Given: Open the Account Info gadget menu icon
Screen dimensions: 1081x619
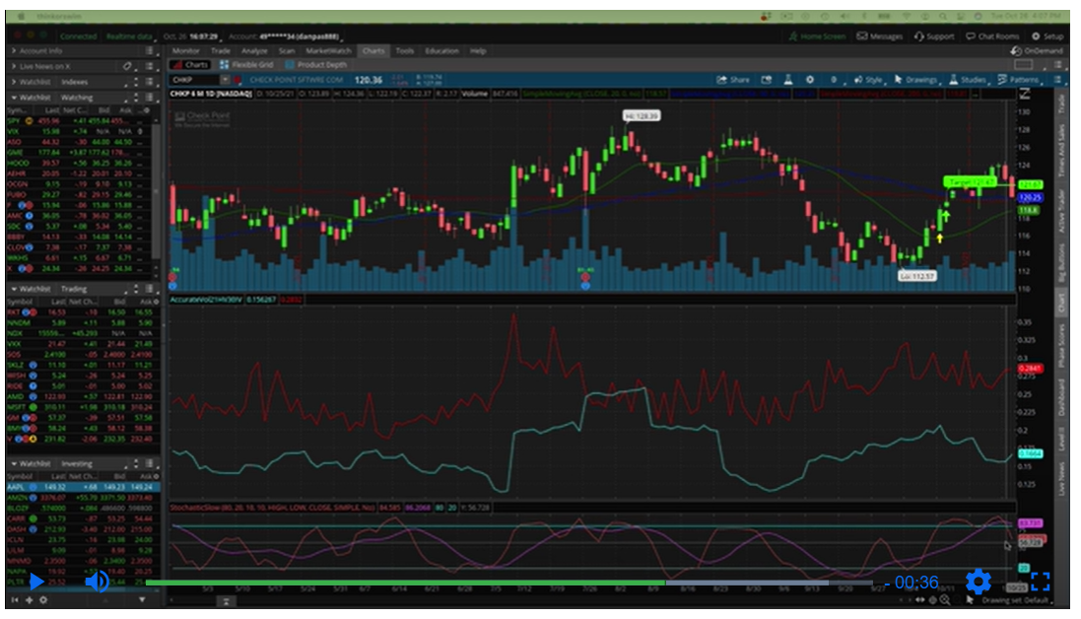Looking at the screenshot, I should pos(149,51).
